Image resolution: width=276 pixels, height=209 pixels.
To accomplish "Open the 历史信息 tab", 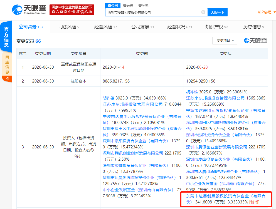I will click(254, 27).
